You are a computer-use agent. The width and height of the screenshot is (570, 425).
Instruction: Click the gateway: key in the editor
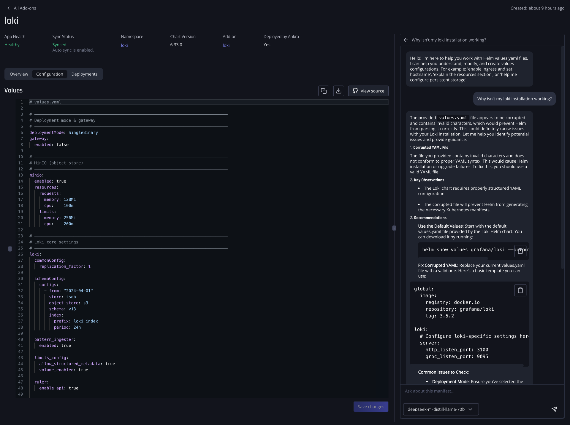coord(39,139)
